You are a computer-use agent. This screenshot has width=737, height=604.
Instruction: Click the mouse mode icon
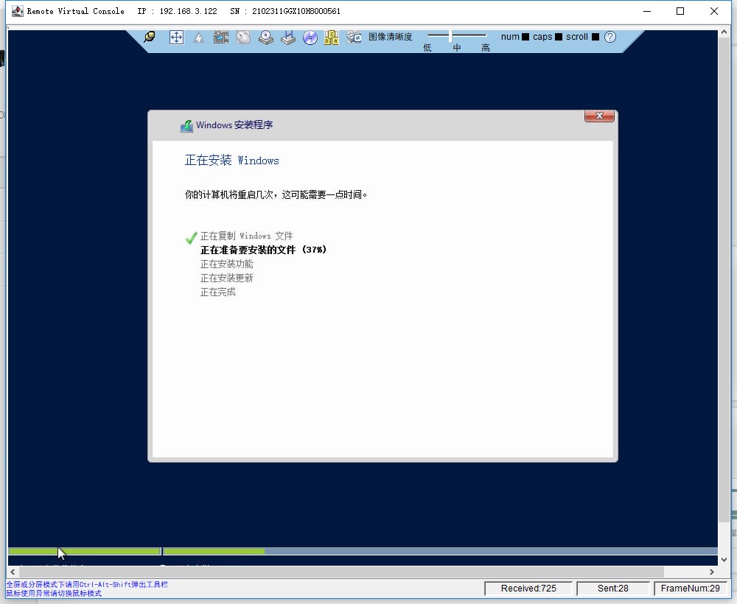pyautogui.click(x=243, y=37)
